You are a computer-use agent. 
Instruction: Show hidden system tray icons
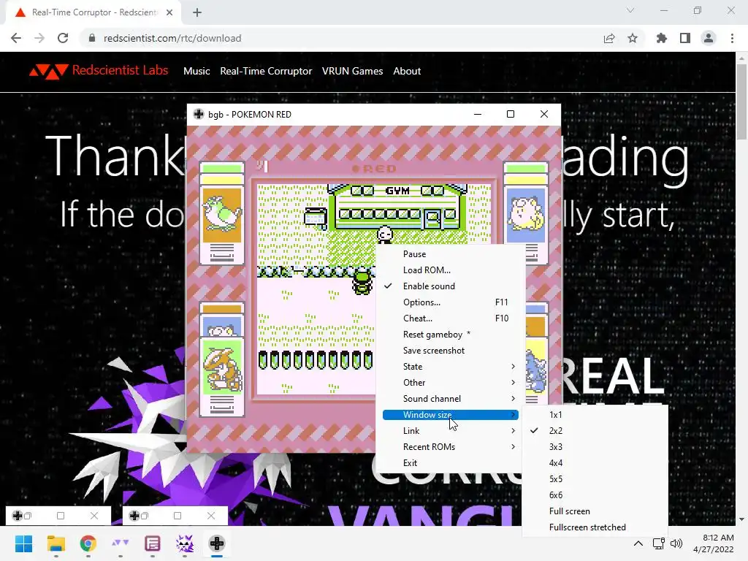(638, 543)
